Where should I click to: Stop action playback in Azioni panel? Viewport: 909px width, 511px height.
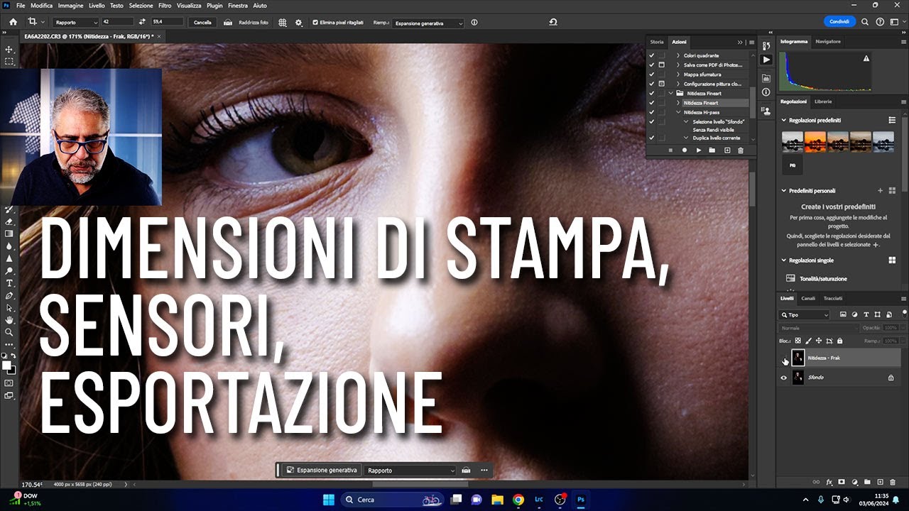click(x=670, y=150)
